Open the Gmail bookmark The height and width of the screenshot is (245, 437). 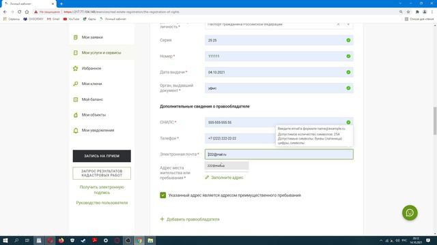tap(53, 19)
